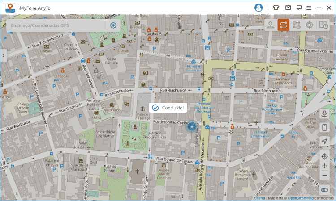Viewport: 336px width, 201px height.
Task: Click the blue current location marker
Action: 191,126
